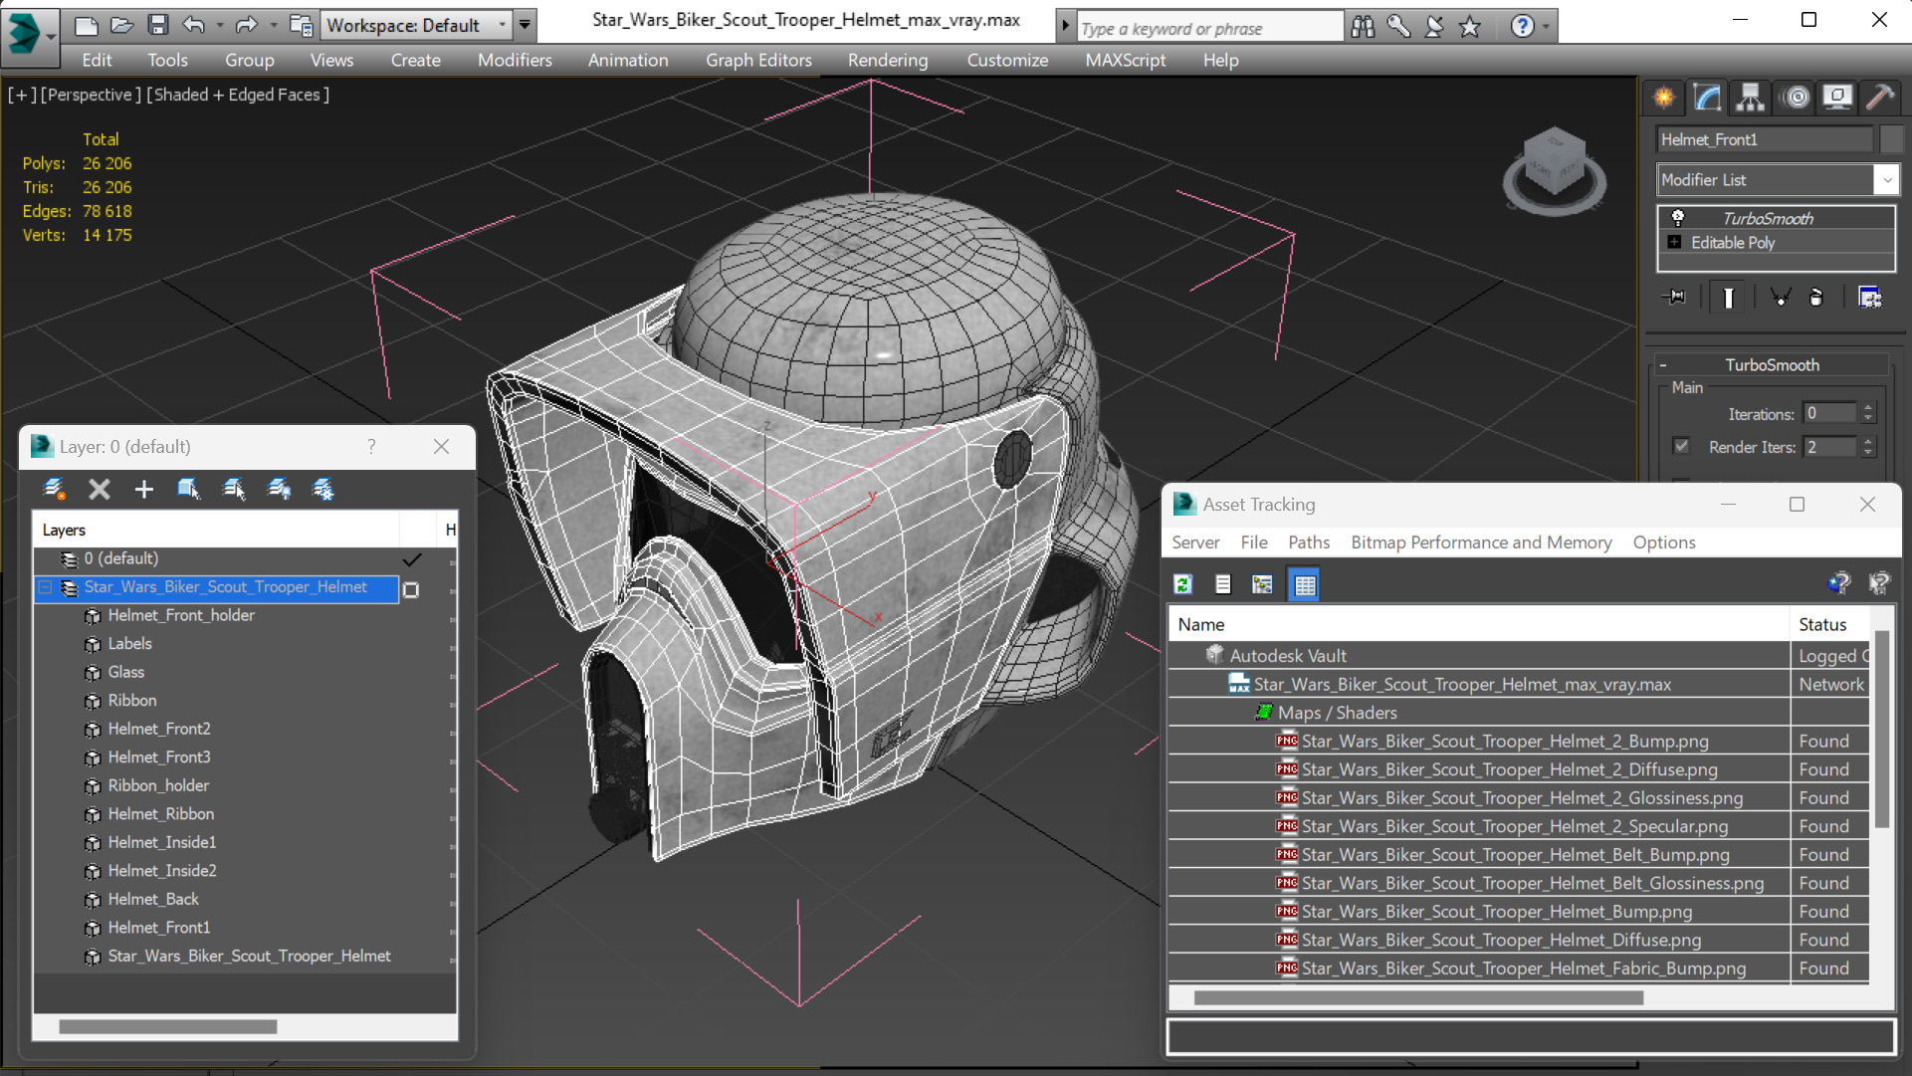Open the help dropdown arrow
Viewport: 1912px width, 1076px height.
pos(1546,27)
